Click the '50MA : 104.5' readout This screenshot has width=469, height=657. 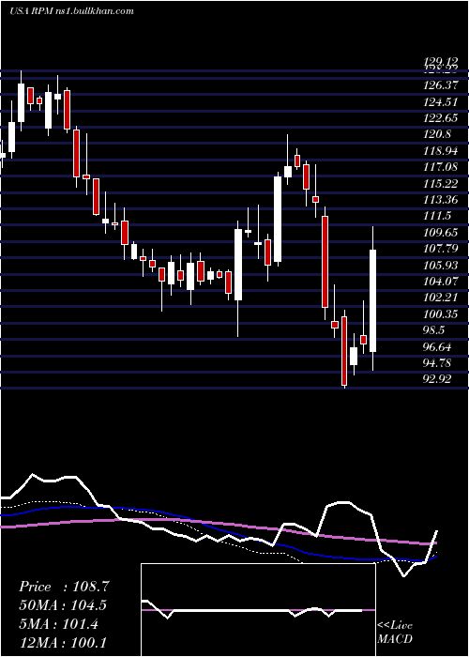click(63, 605)
